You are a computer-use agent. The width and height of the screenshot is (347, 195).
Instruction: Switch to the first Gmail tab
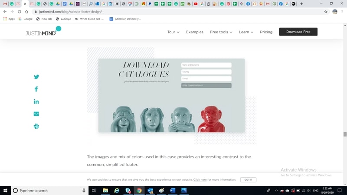[x=5, y=4]
